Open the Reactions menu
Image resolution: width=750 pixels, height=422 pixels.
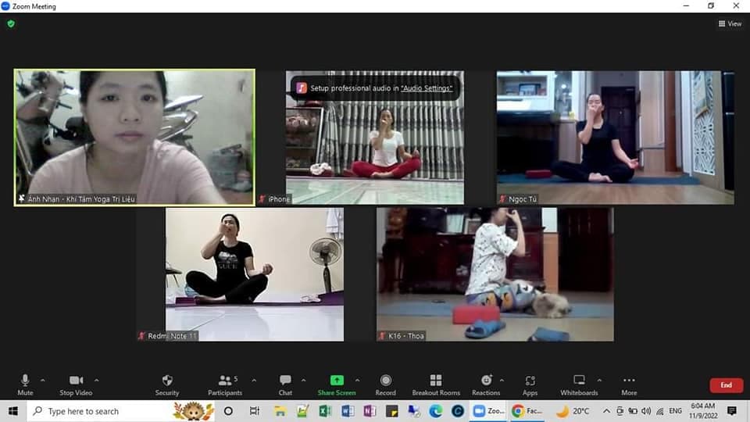coord(486,385)
